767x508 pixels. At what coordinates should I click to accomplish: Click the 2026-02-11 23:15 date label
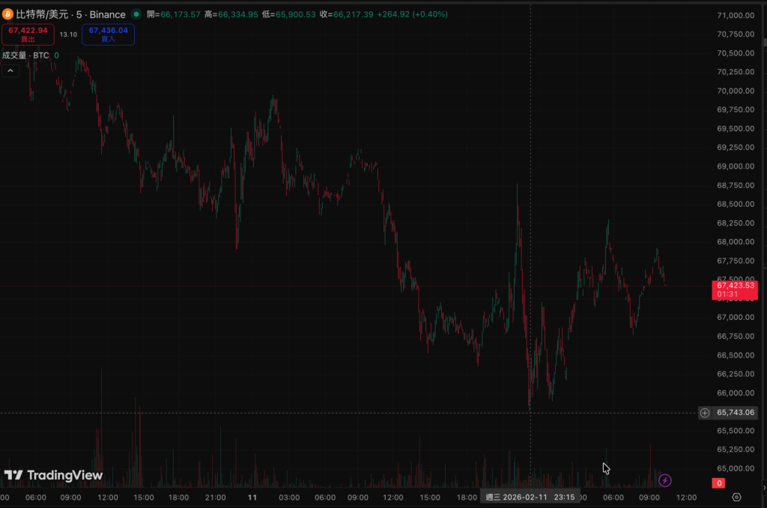(x=530, y=497)
